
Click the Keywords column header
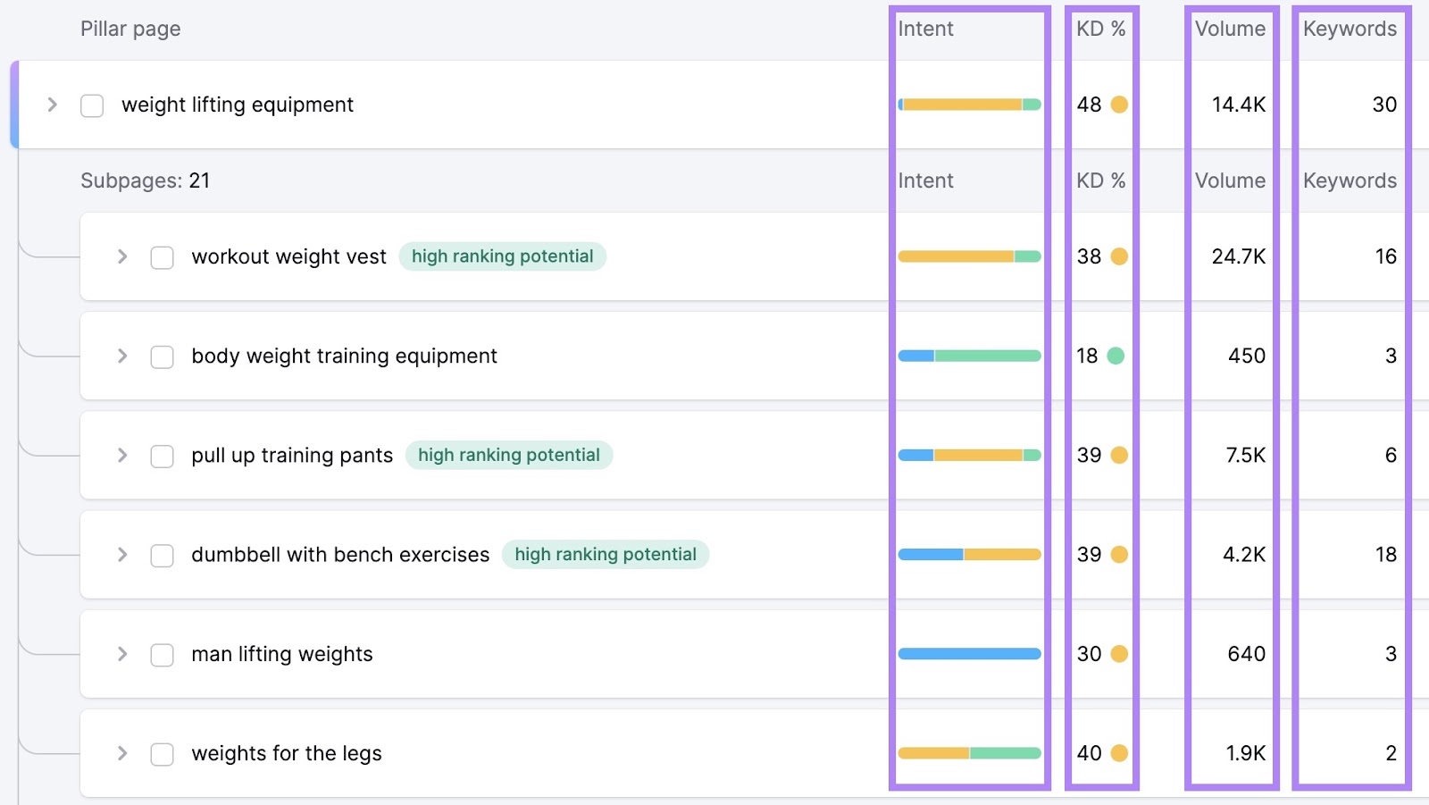1350,29
